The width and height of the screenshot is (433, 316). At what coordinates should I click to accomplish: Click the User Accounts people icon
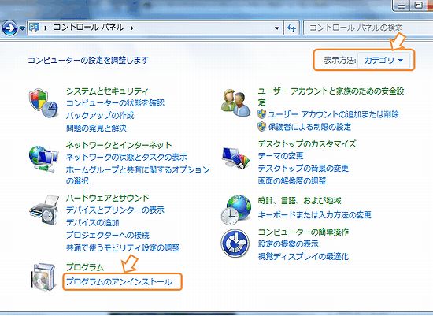click(x=236, y=103)
